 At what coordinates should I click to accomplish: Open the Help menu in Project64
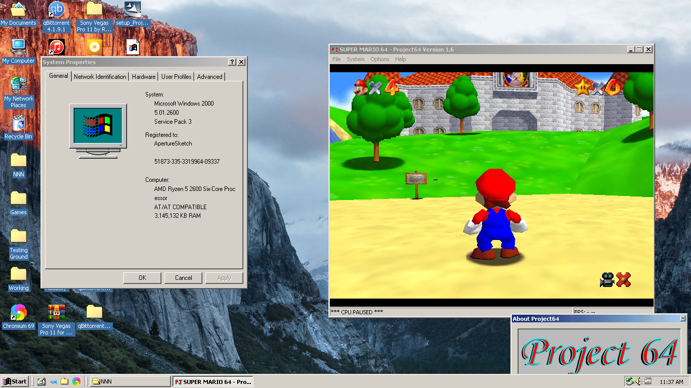click(400, 59)
